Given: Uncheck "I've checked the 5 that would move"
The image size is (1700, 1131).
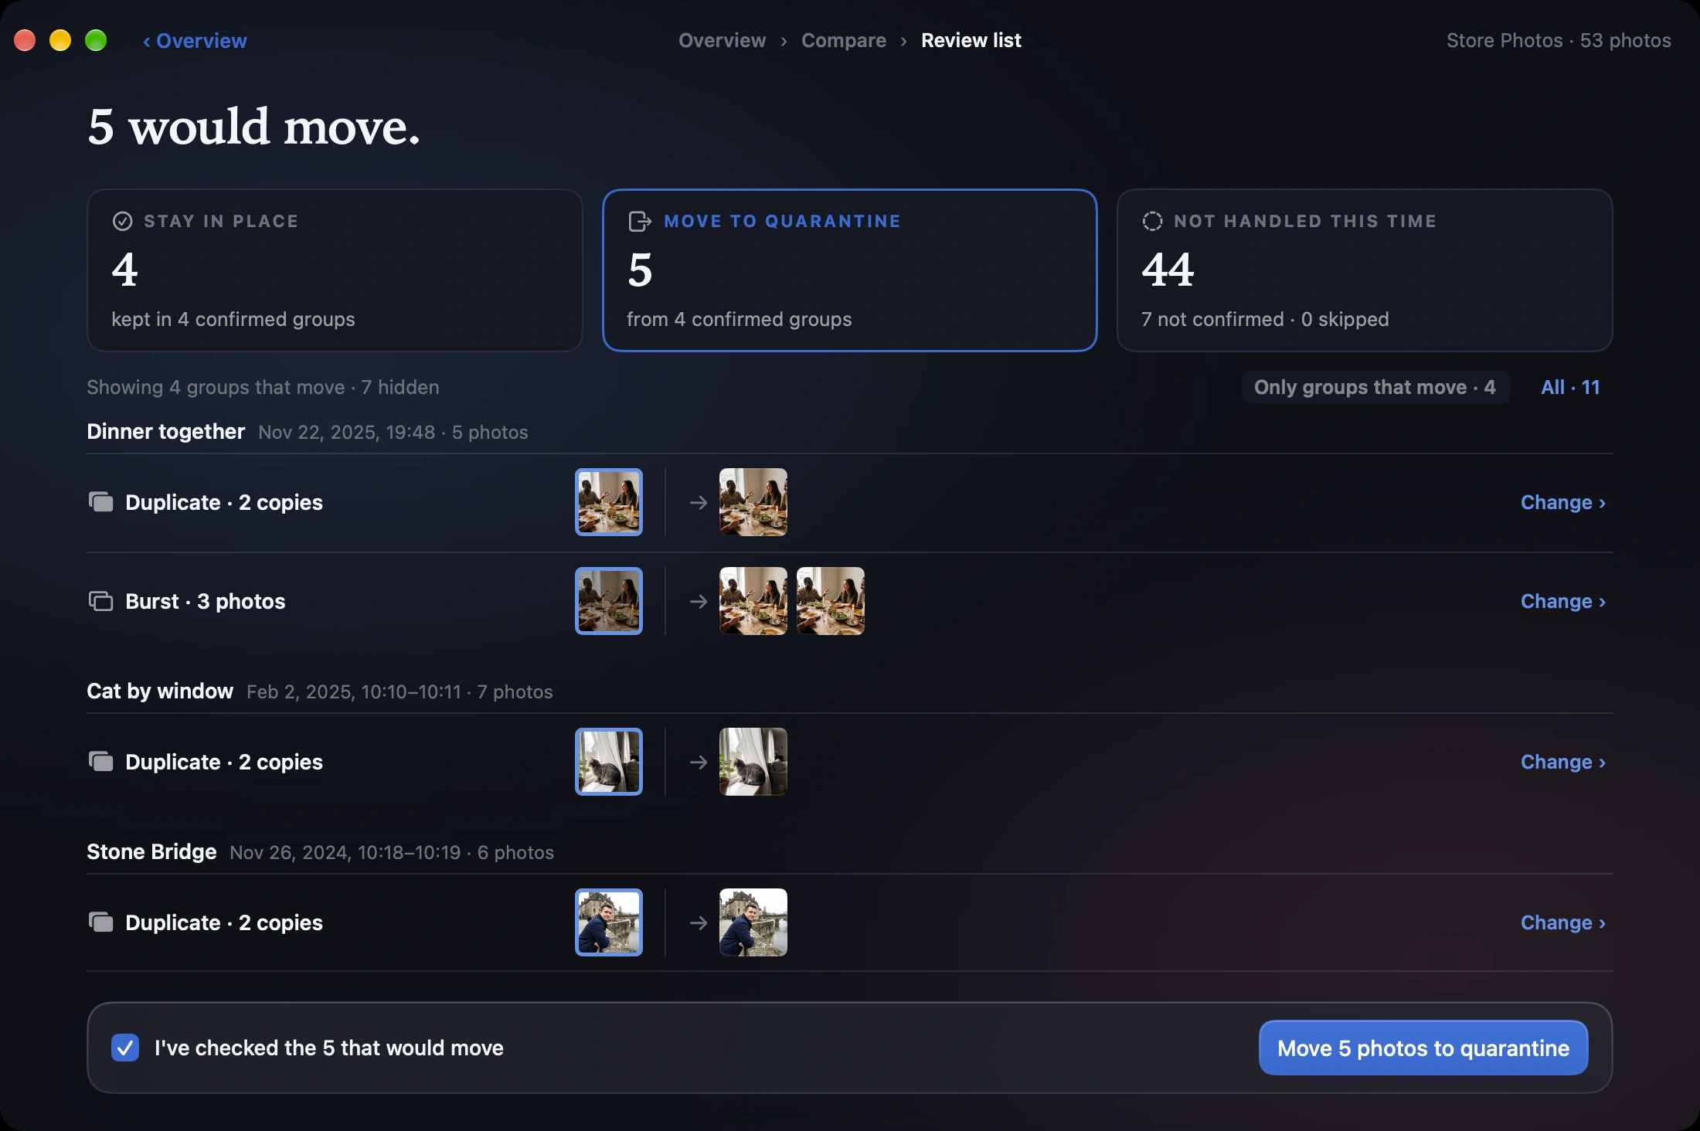Looking at the screenshot, I should (125, 1048).
